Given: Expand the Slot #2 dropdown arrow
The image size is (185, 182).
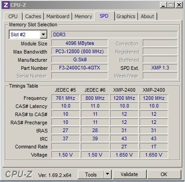Looking at the screenshot, I should coord(43,34).
